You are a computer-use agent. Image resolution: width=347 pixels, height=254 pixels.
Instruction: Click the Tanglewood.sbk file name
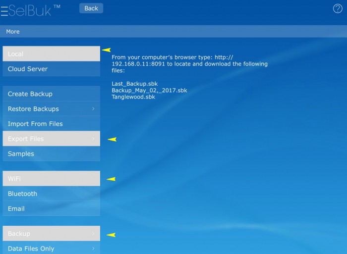point(133,97)
